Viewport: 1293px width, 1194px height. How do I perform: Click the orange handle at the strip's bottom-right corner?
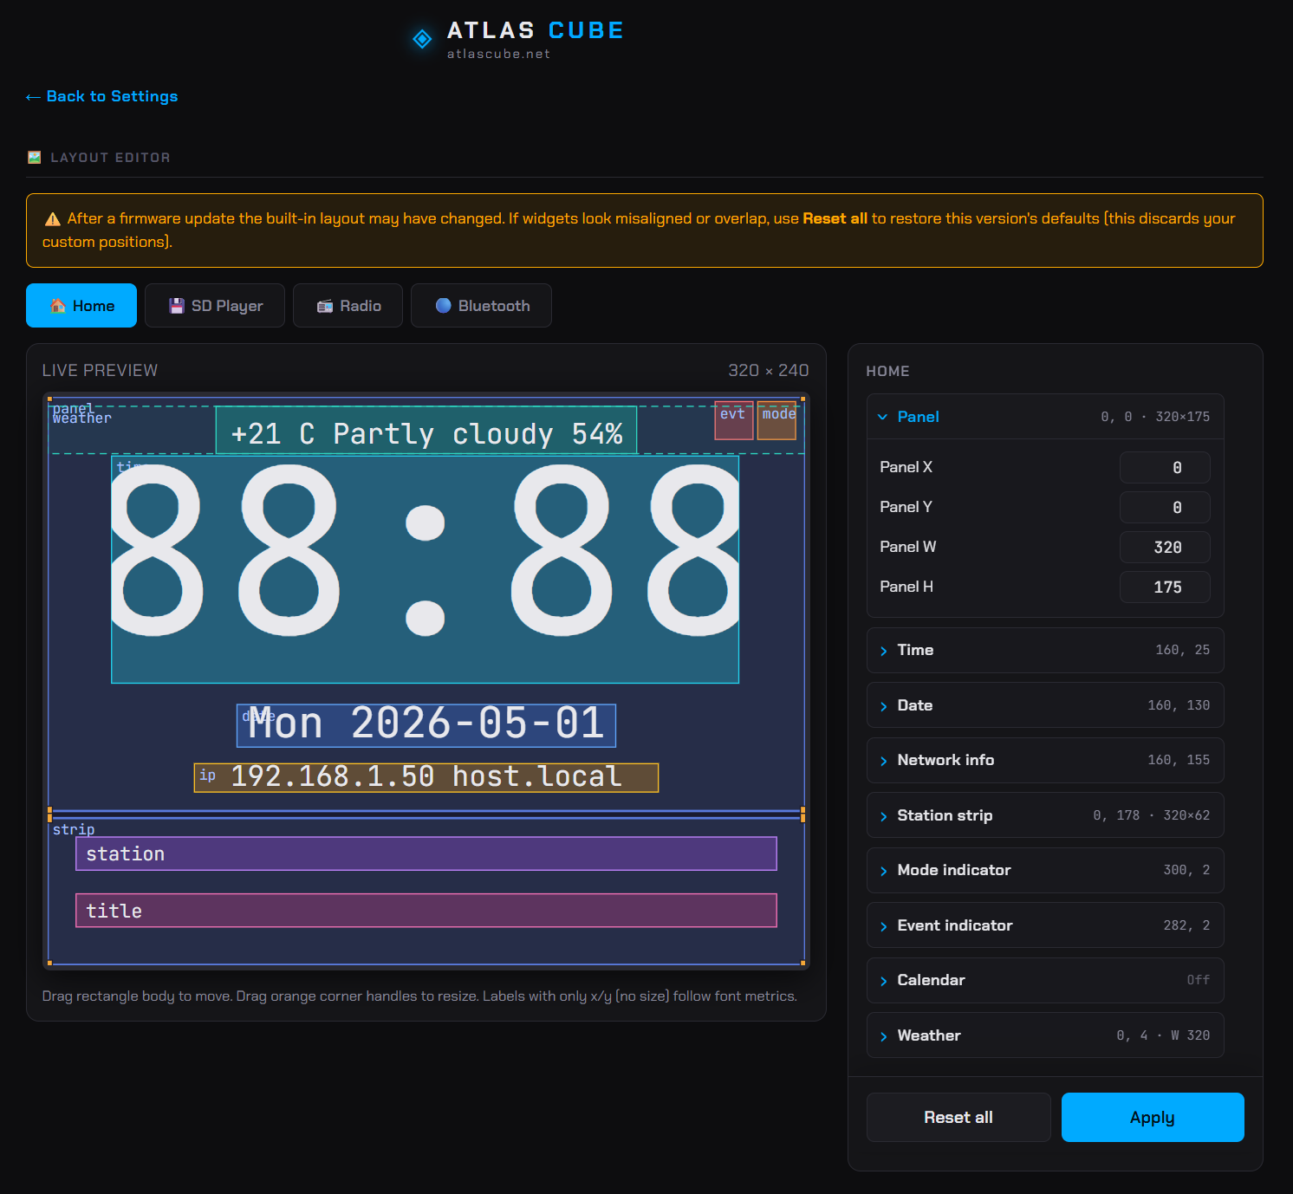tap(803, 963)
